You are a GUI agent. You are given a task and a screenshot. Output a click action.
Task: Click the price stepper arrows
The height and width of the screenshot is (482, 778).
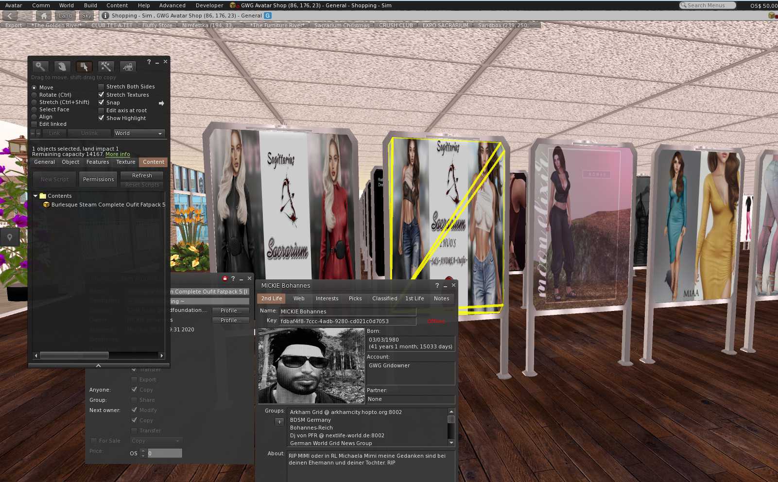pos(143,453)
